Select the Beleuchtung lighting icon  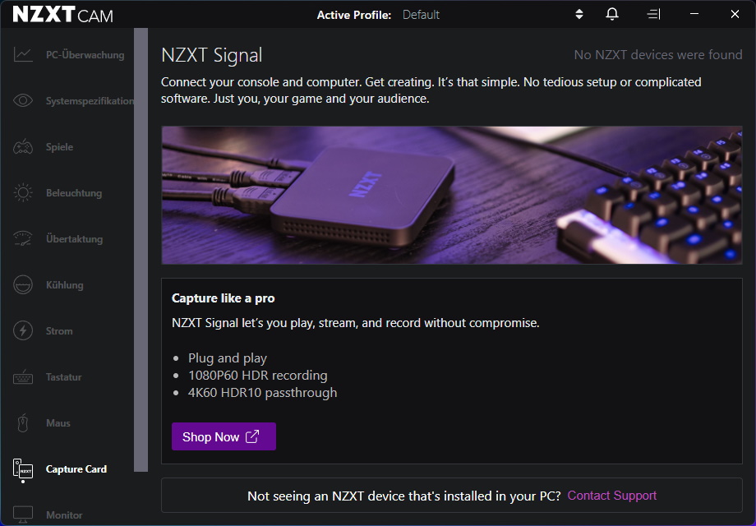[25, 192]
